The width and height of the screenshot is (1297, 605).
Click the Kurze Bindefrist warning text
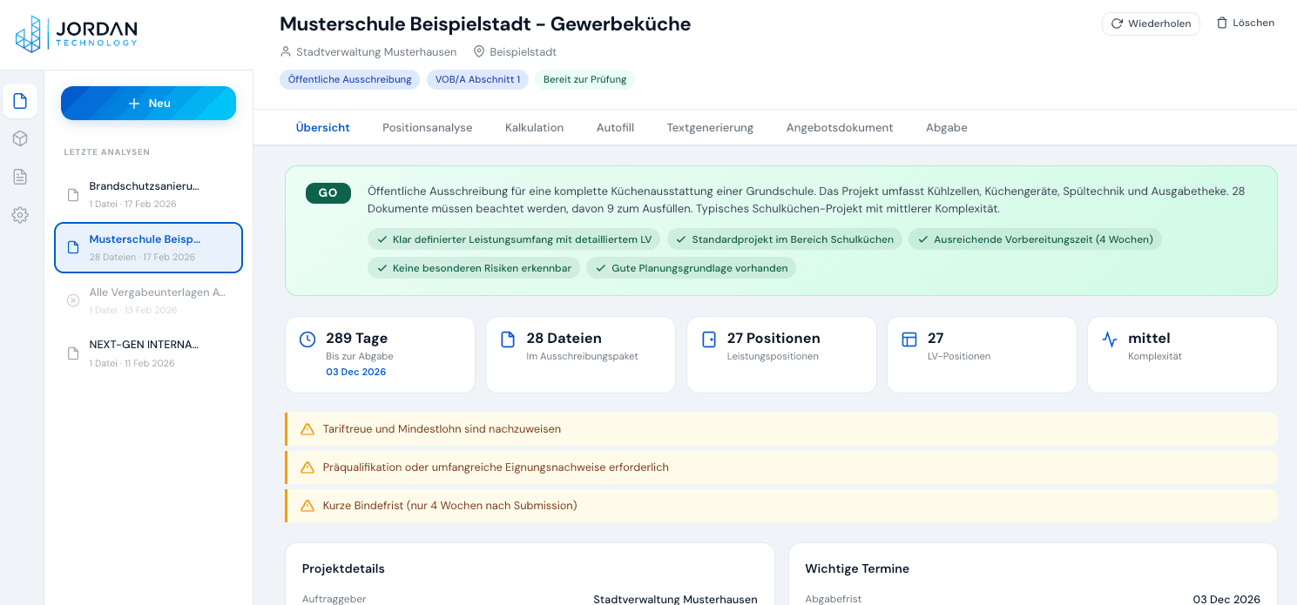pos(449,506)
